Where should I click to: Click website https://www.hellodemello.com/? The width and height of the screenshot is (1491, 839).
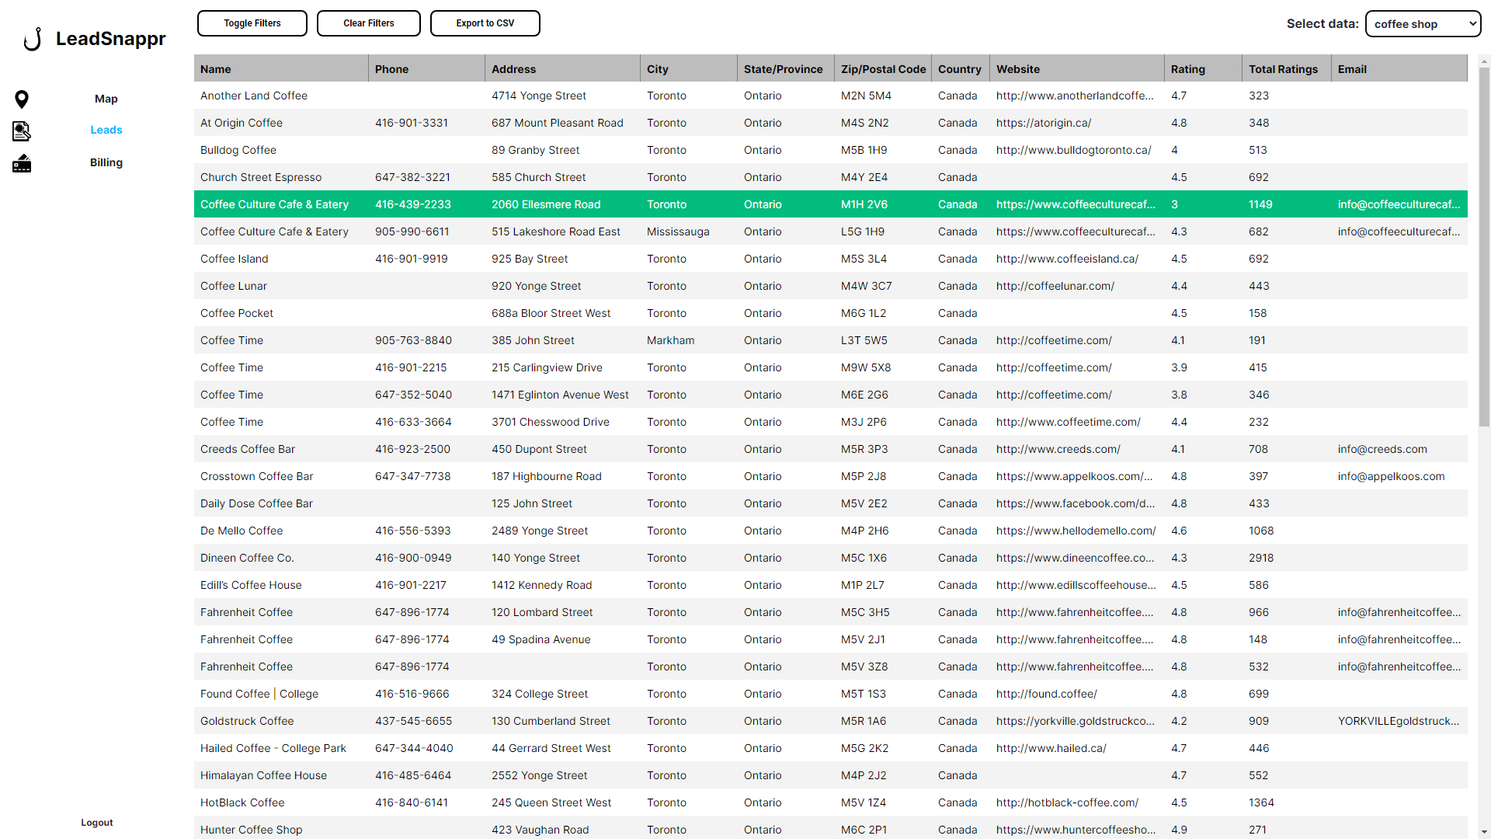1076,531
